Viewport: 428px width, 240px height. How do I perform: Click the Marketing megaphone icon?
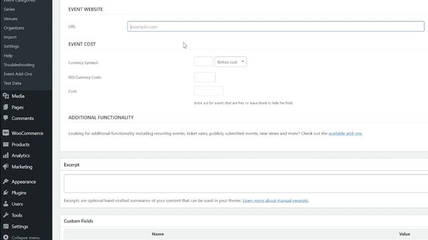pos(6,167)
